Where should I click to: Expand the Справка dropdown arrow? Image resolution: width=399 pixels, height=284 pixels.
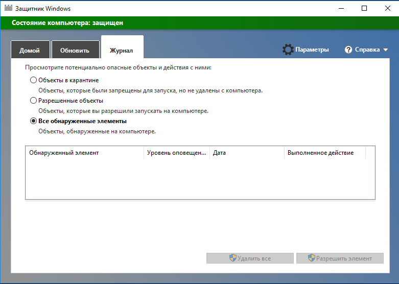(x=386, y=50)
